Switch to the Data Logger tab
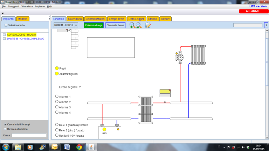Image resolution: width=269 pixels, height=151 pixels. 136,19
